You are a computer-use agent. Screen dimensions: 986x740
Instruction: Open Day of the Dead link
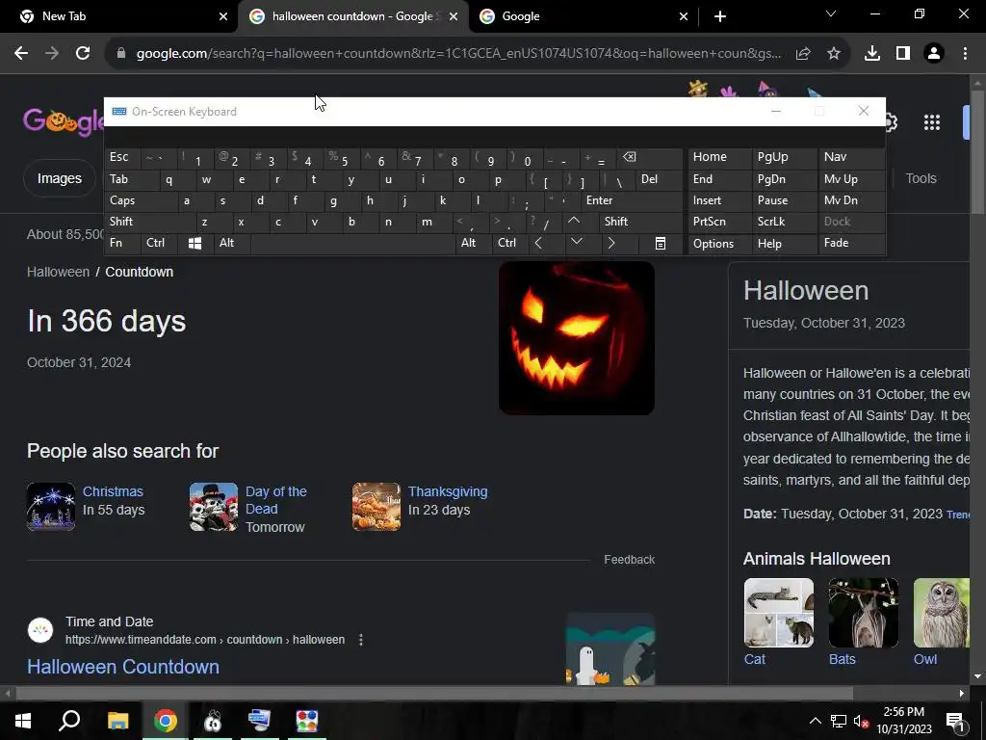pos(276,500)
